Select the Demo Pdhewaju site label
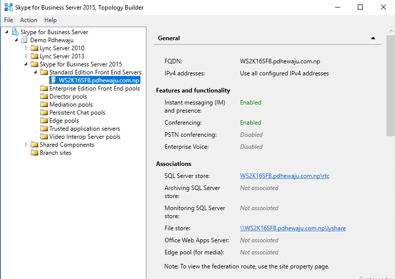Viewport: 395px width, 279px height. tap(52, 40)
